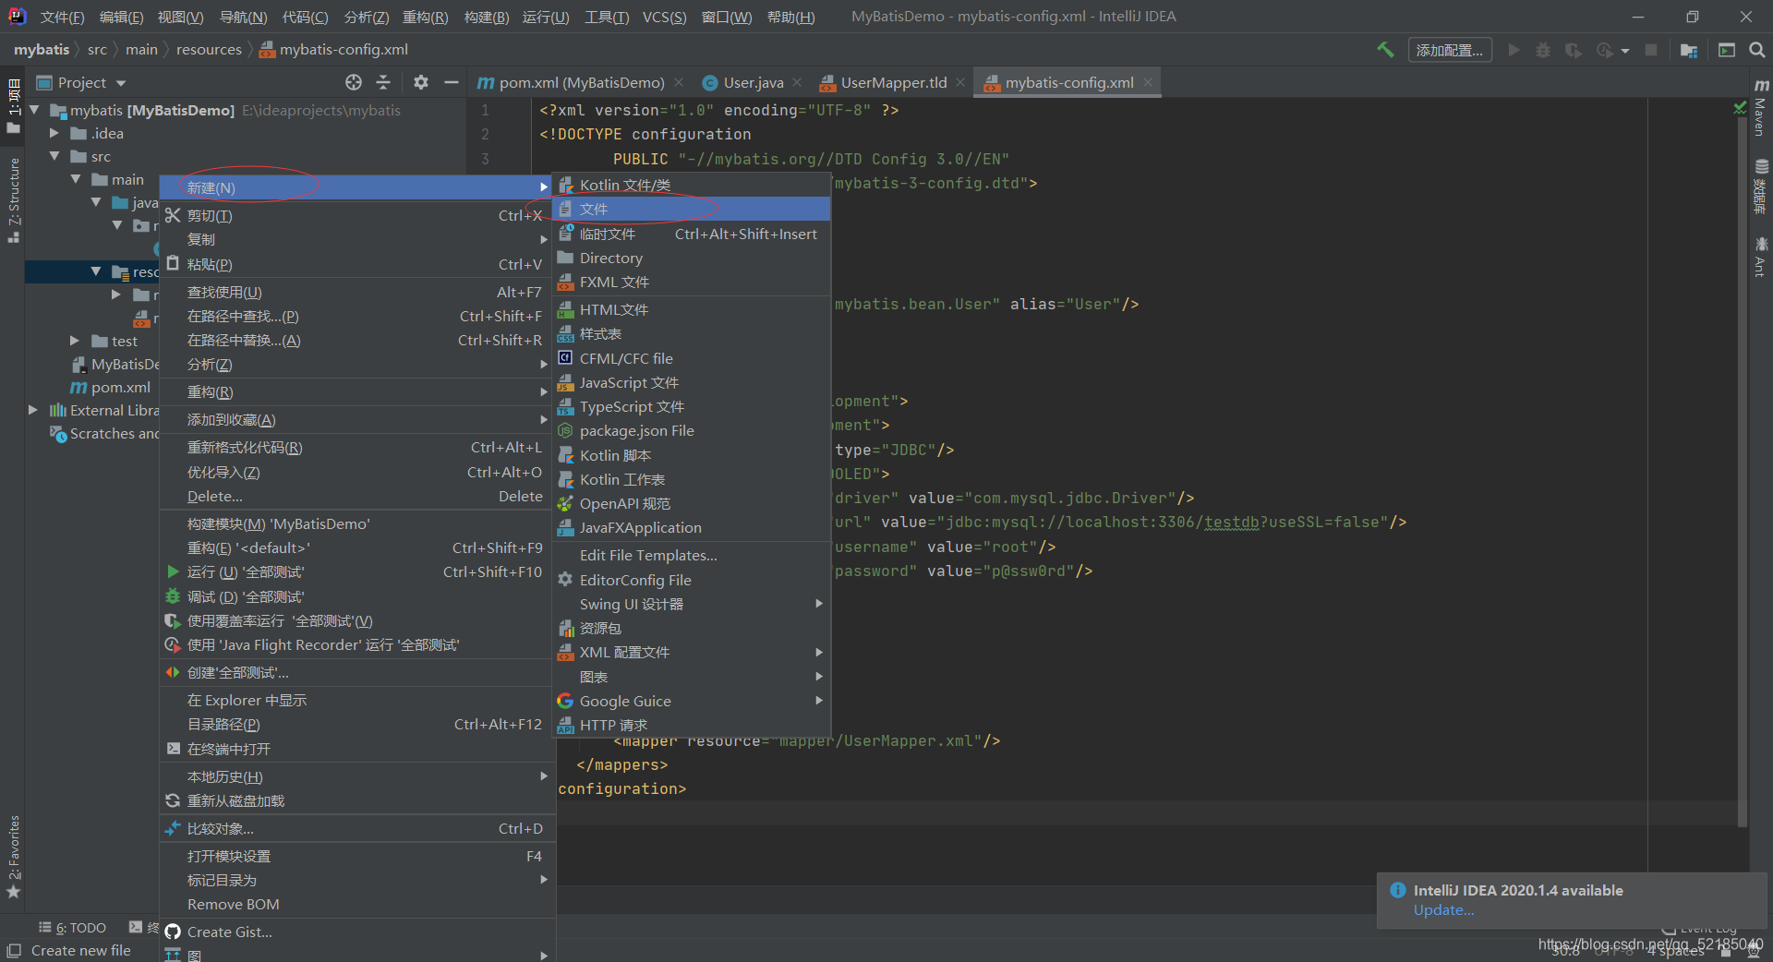Screen dimensions: 1773x962
Task: Choose TypeScript 文件 entry
Action: [691, 406]
